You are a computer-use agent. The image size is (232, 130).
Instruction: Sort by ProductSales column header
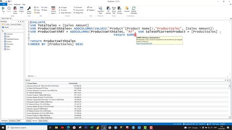(x=73, y=83)
